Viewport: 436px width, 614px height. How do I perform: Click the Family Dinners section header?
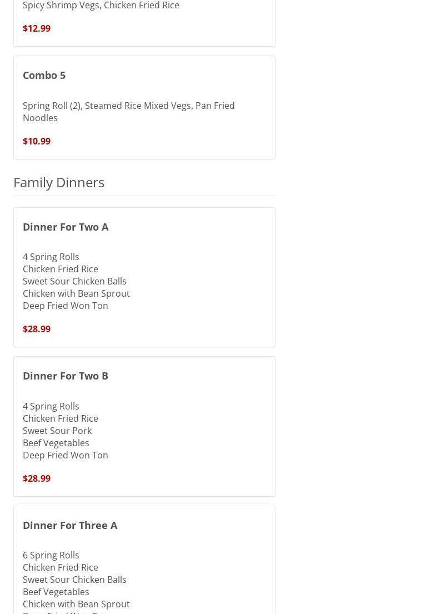tap(59, 182)
